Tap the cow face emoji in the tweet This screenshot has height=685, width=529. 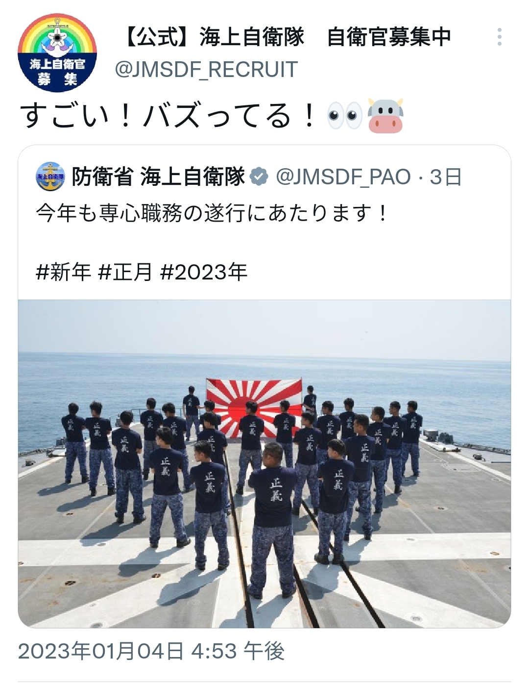(x=385, y=115)
